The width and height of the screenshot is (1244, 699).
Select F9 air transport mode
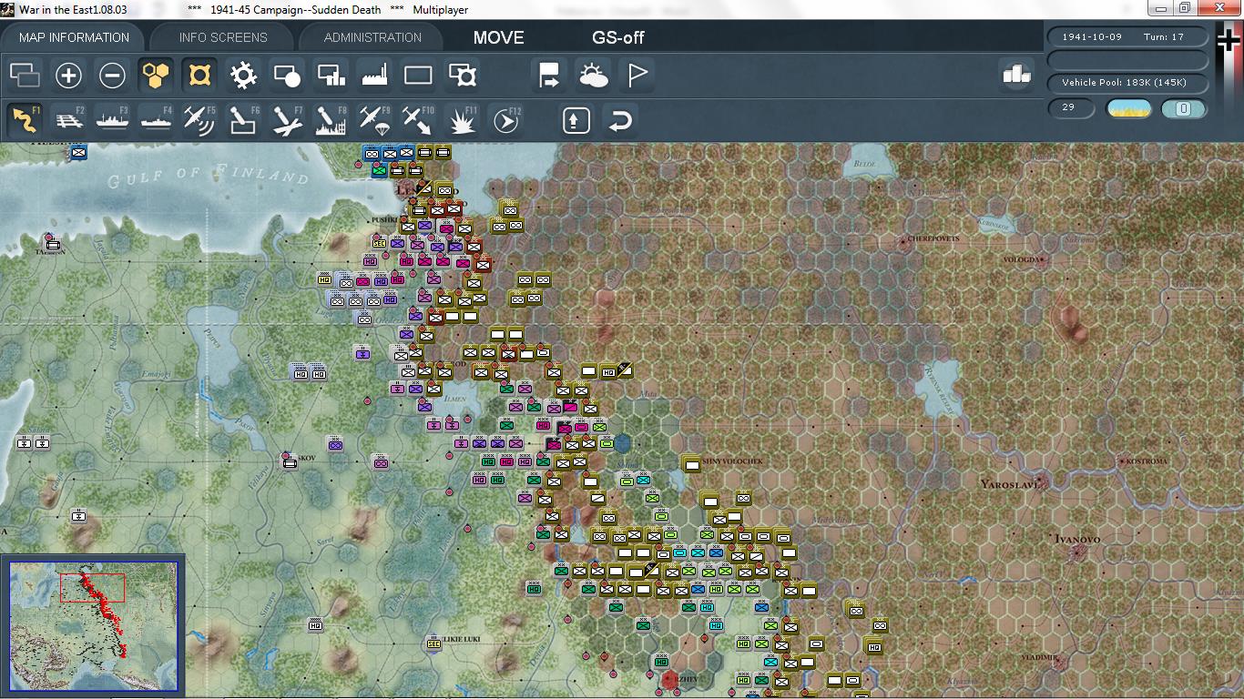[374, 120]
